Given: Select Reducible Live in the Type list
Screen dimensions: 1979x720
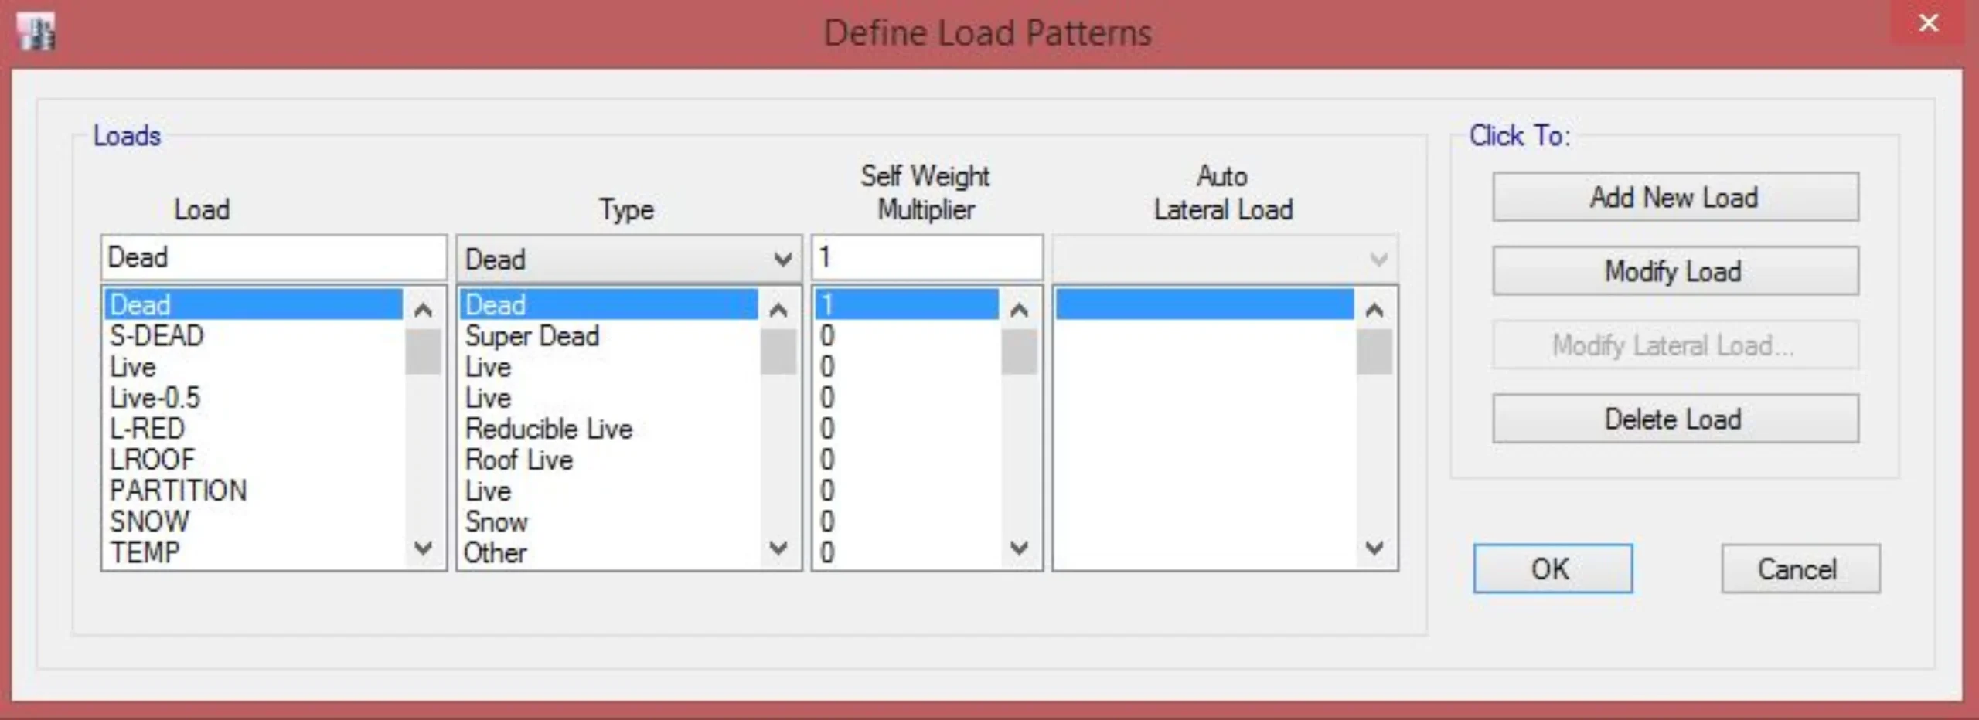Looking at the screenshot, I should (x=549, y=429).
